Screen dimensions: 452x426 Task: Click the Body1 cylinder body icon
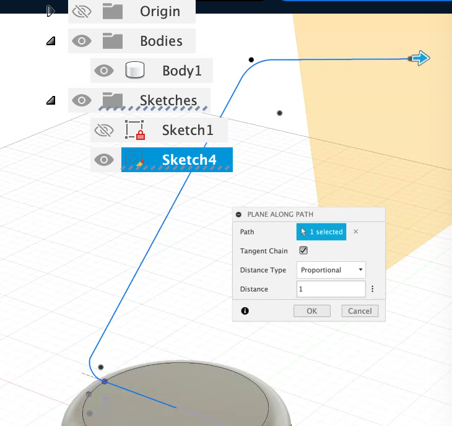click(135, 70)
